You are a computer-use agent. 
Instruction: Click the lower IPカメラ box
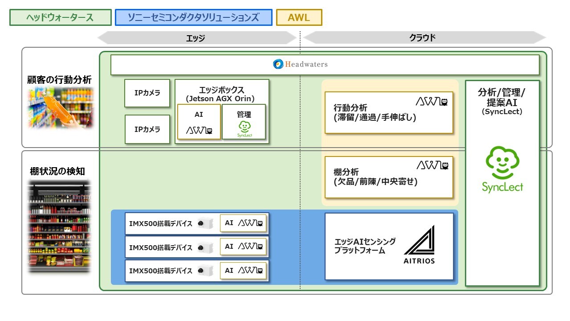pyautogui.click(x=147, y=129)
